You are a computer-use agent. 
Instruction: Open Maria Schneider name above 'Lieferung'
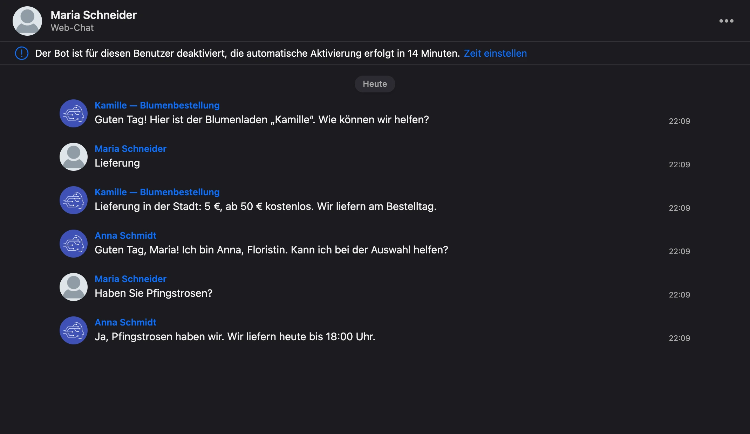[x=130, y=149]
